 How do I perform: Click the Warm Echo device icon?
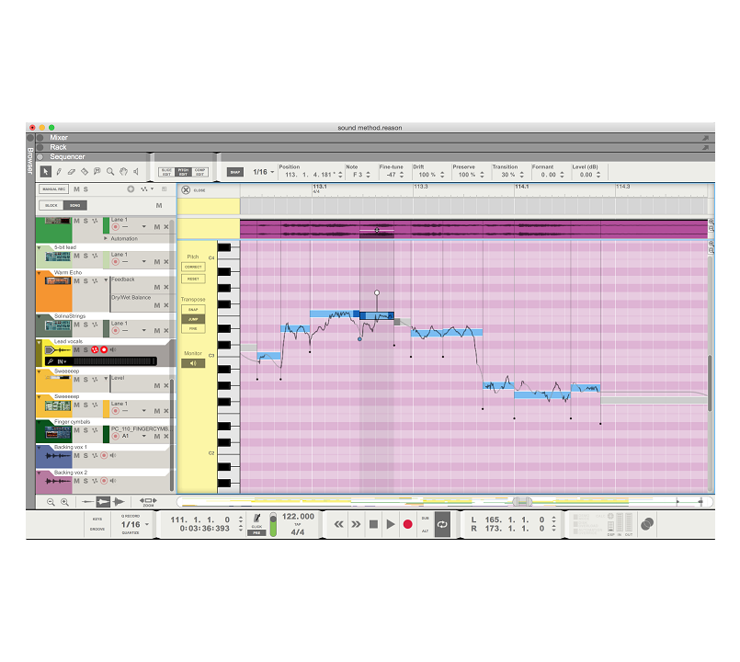(x=58, y=281)
